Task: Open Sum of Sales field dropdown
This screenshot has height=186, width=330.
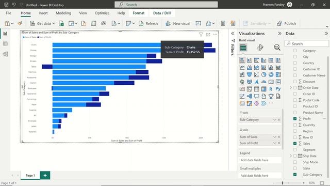Action: pyautogui.click(x=274, y=137)
